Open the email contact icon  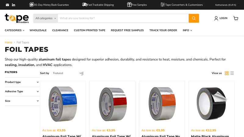pos(7,5)
